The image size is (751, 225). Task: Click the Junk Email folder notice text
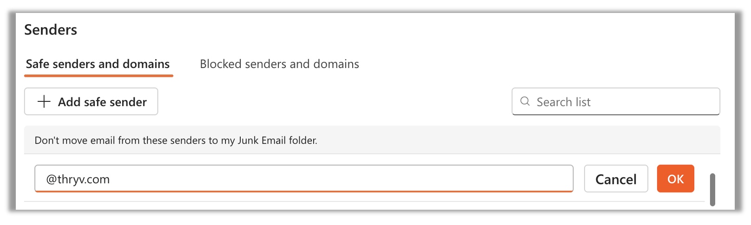click(176, 140)
